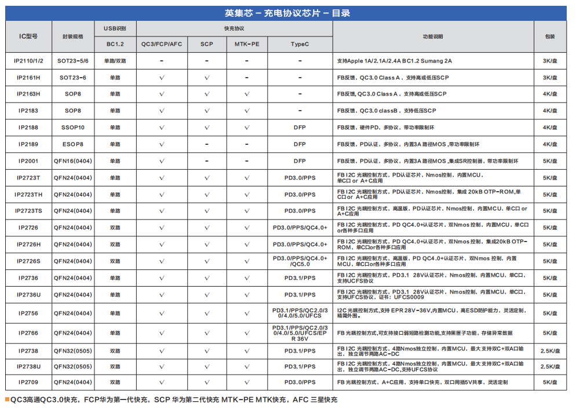Click PD3.1/PPS in the IP2736 row
The height and width of the screenshot is (414, 576).
(x=300, y=278)
